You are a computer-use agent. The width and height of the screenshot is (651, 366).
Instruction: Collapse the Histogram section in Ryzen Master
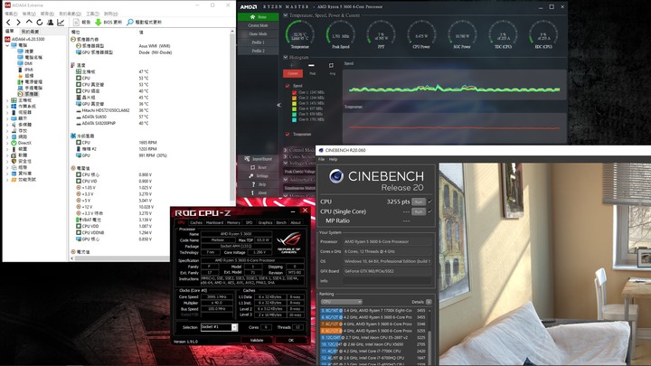(x=285, y=57)
